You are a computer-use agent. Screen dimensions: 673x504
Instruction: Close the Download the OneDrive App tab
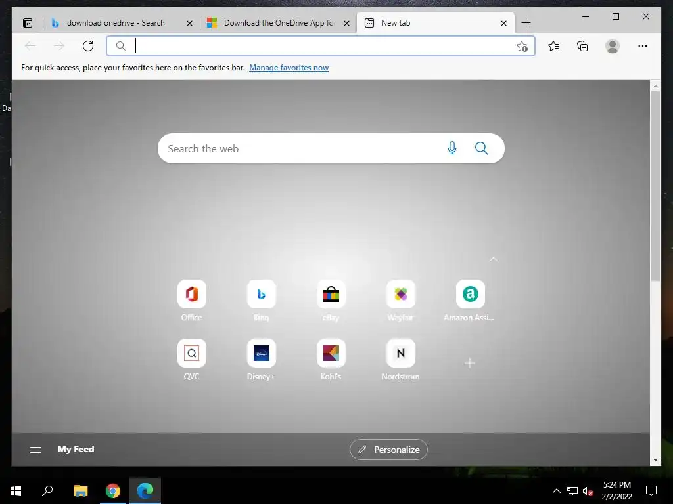click(x=347, y=23)
